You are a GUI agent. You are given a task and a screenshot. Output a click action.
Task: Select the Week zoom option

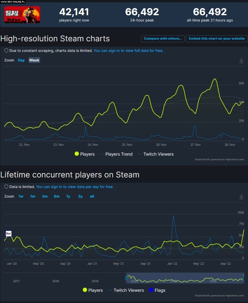(34, 60)
